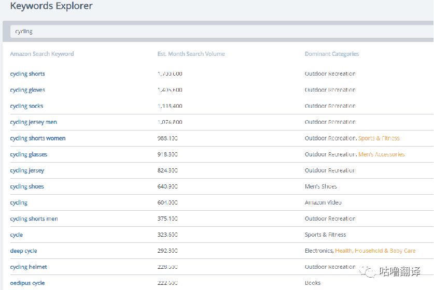Screen dimensions: 434x290
Task: Open the 'cycling shoes' keyword link
Action: [x=27, y=186]
